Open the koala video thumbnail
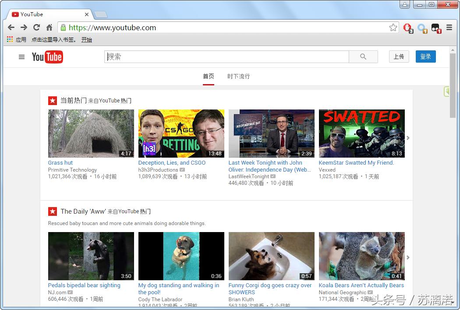 pyautogui.click(x=362, y=256)
